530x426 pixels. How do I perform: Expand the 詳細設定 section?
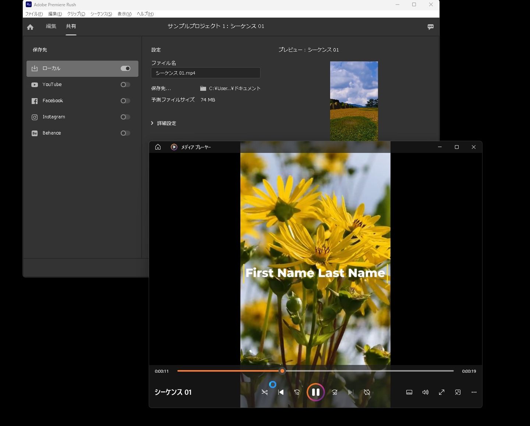point(164,123)
